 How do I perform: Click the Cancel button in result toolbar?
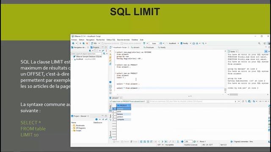(x=125, y=142)
